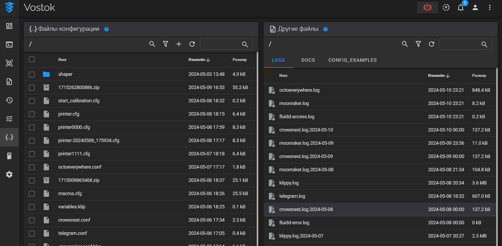Click the red emergency stop icon
The image size is (502, 246).
tap(427, 7)
